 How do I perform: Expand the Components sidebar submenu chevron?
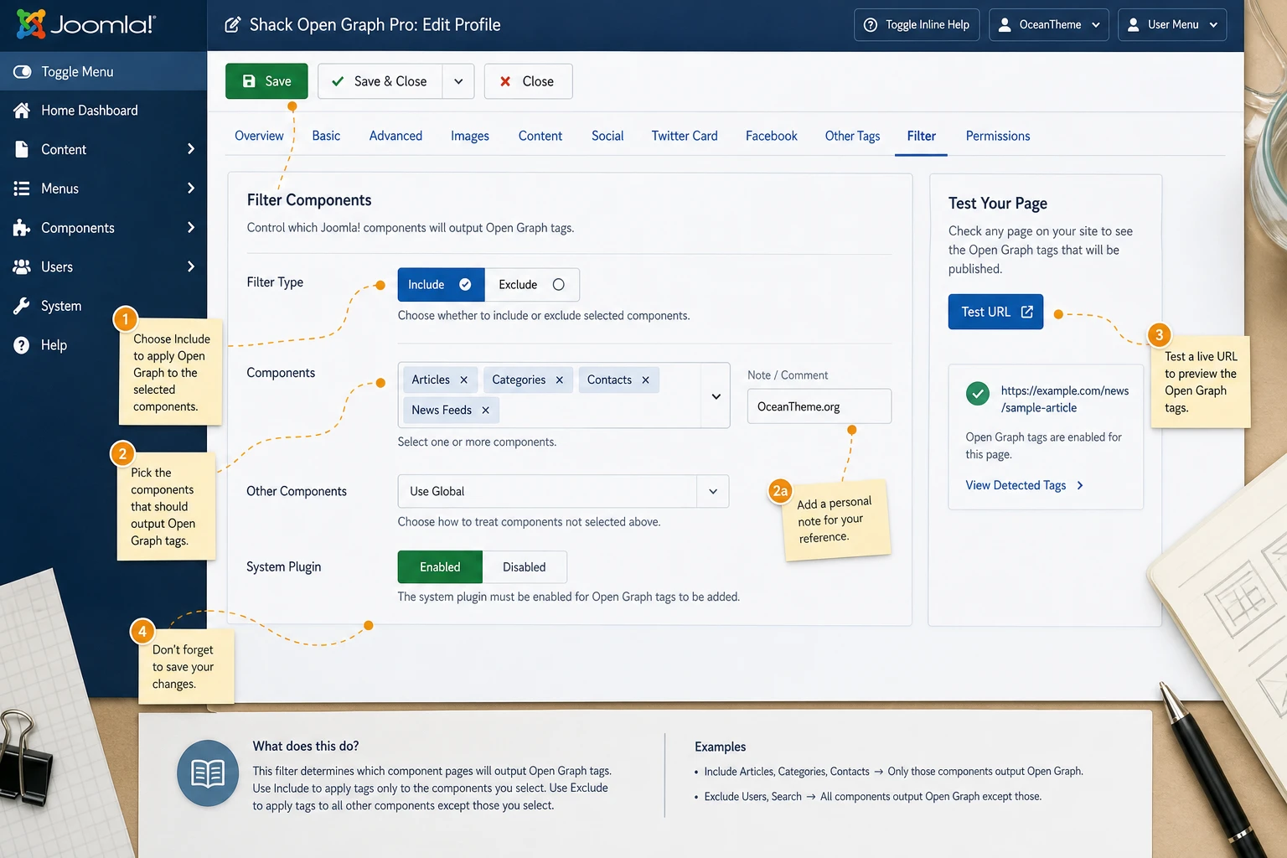click(191, 228)
